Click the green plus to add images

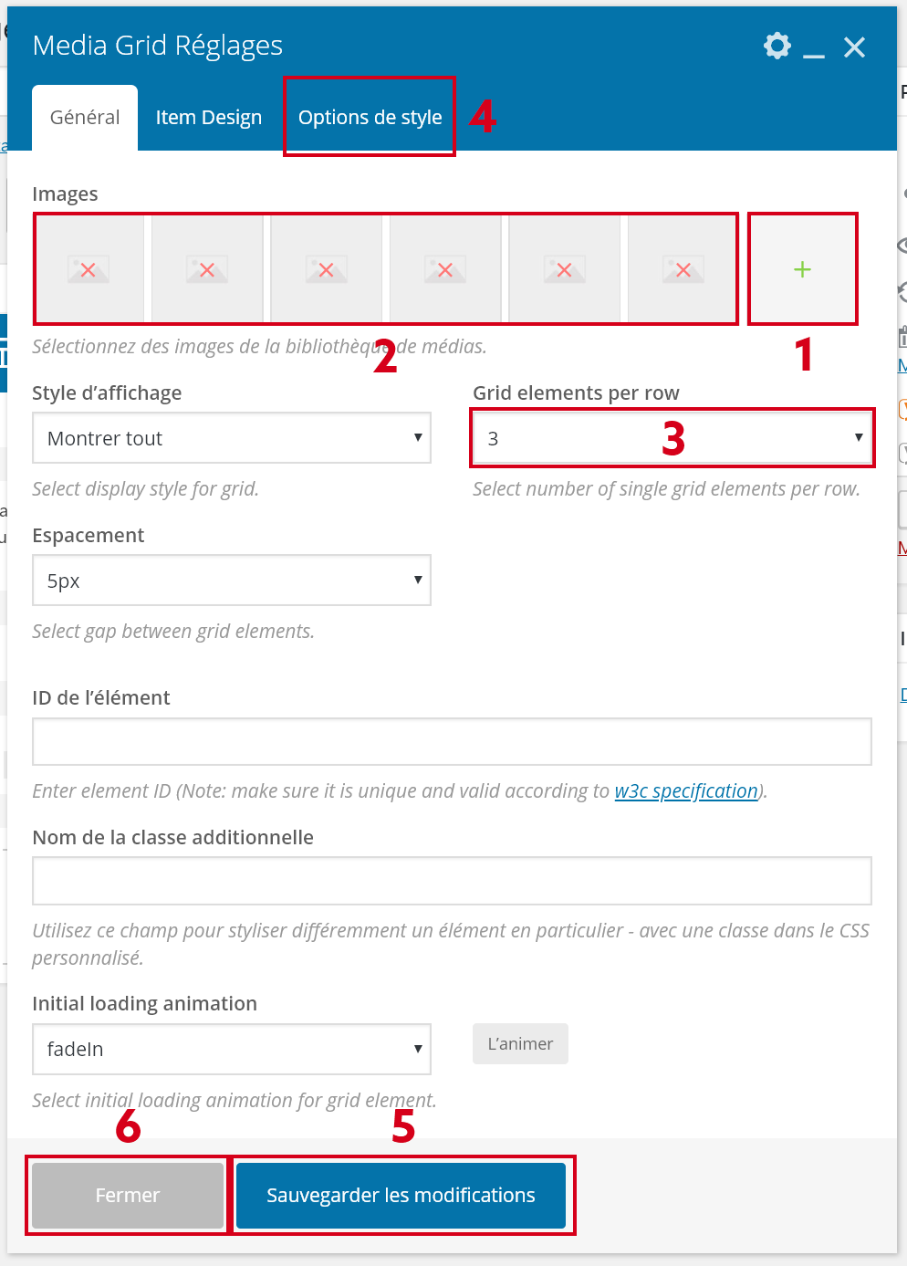tap(802, 269)
